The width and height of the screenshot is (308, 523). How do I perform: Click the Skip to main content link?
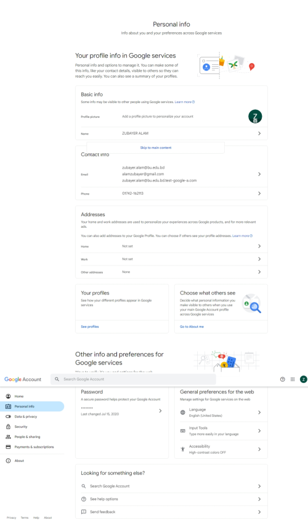(x=156, y=148)
